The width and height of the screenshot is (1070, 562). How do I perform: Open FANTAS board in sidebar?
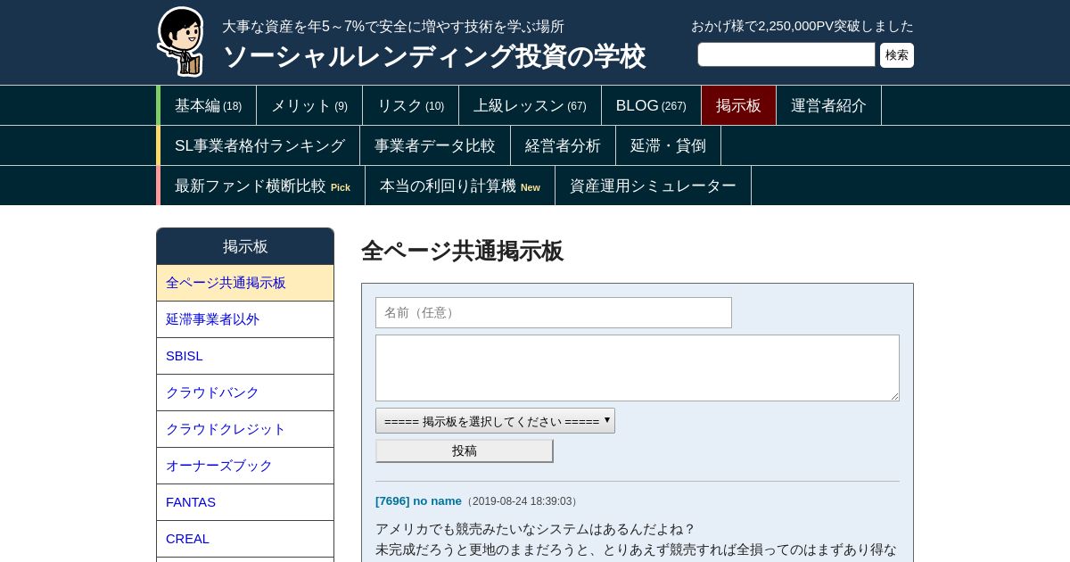tap(245, 502)
